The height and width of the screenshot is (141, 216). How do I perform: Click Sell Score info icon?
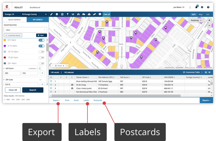[x=40, y=68]
